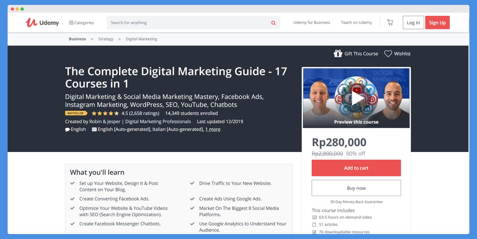Click the Log In button
The height and width of the screenshot is (239, 477).
(413, 23)
